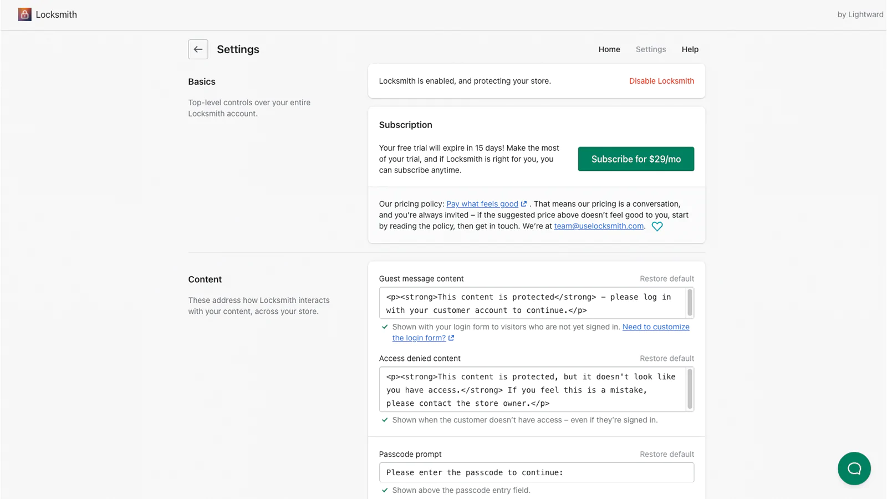Click the Locksmith app title text
This screenshot has height=499, width=887.
(x=57, y=14)
